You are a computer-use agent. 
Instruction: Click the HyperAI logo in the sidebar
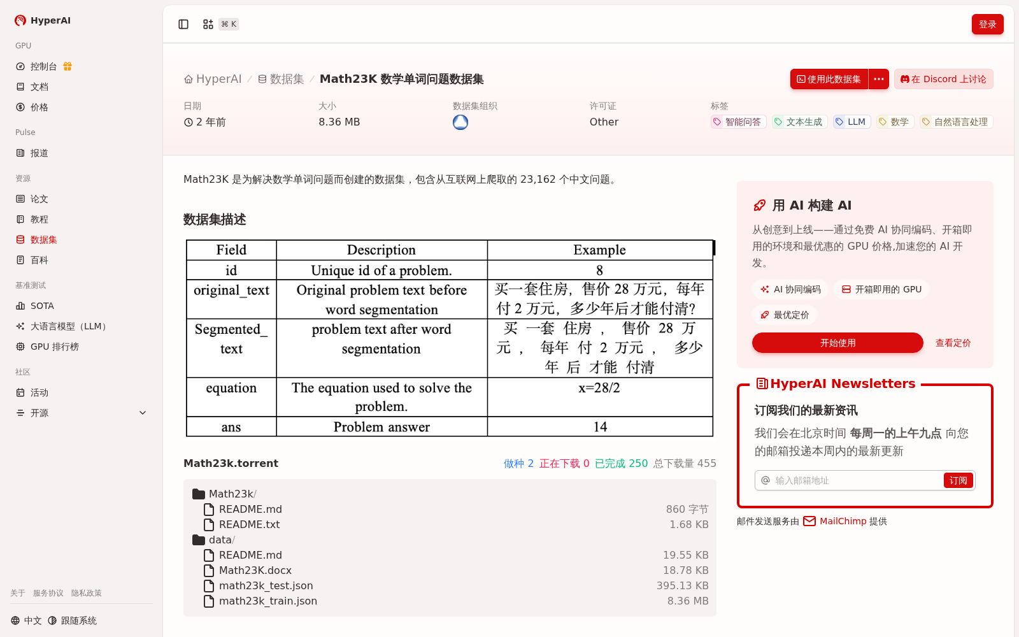(43, 20)
